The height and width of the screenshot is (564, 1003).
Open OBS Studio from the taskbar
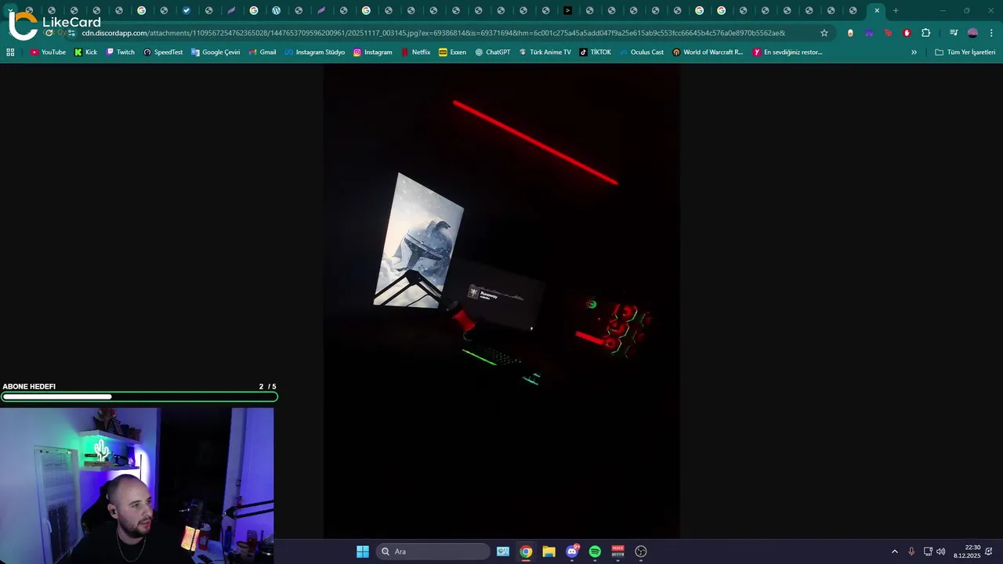tap(641, 551)
